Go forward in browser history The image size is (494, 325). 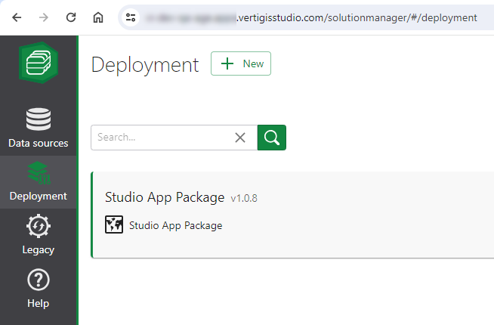pos(44,17)
